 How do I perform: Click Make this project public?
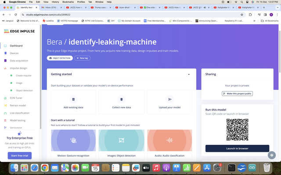(237, 94)
